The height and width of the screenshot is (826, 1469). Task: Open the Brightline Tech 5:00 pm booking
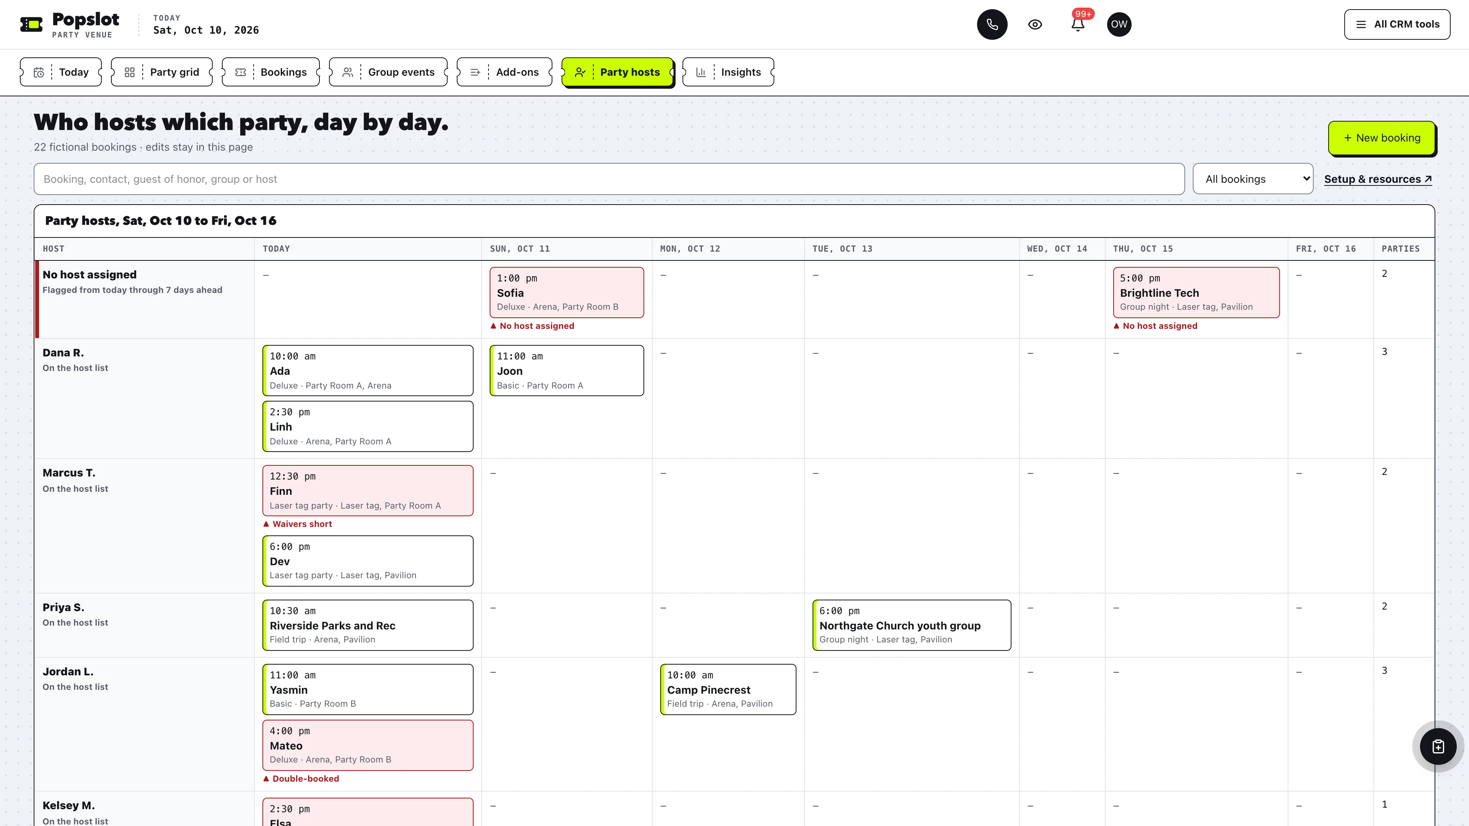(1196, 293)
